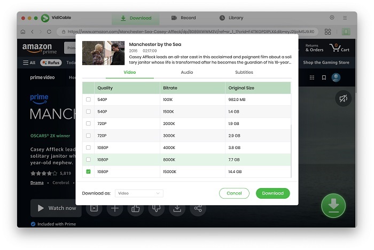Open the Download tab in VidiCable
Image resolution: width=374 pixels, height=250 pixels.
(x=136, y=18)
